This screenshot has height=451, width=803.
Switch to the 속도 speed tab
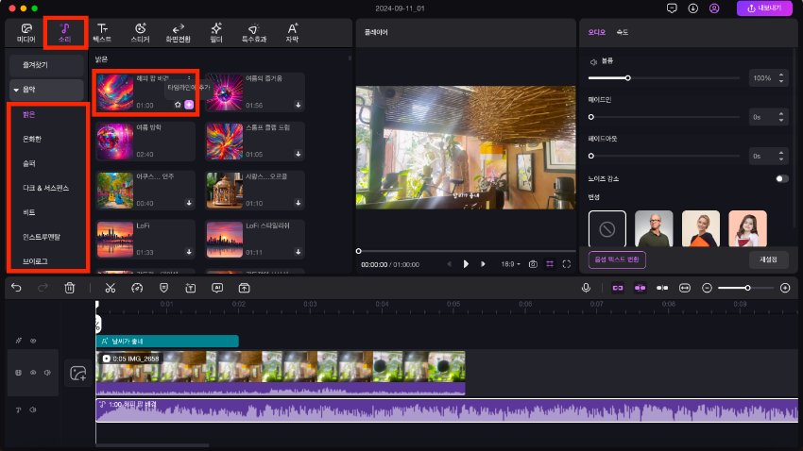click(623, 32)
